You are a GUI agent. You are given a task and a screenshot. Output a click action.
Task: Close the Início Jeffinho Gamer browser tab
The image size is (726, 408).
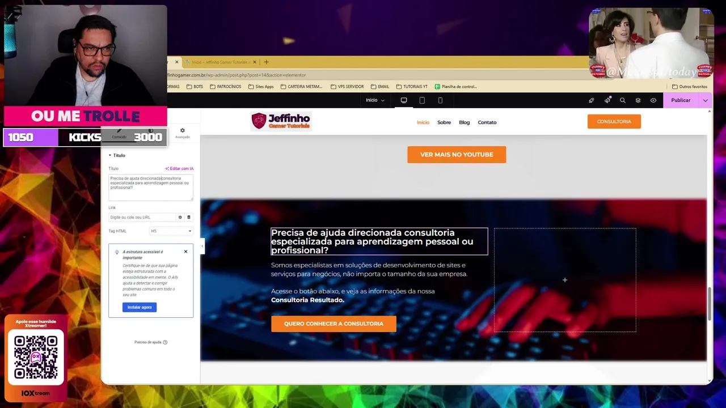pyautogui.click(x=254, y=62)
